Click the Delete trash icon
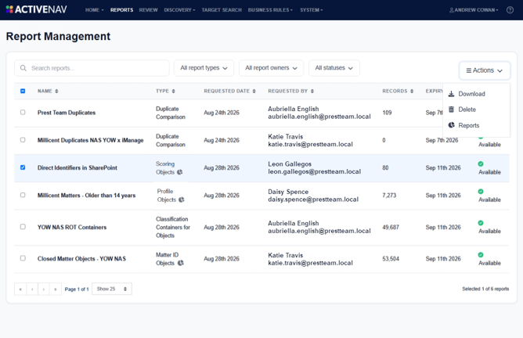The width and height of the screenshot is (523, 338). (451, 110)
